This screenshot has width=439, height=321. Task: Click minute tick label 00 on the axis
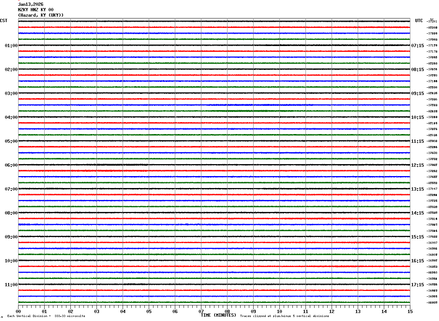click(x=18, y=312)
